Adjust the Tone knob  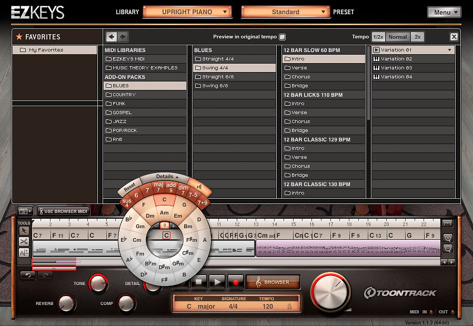tap(98, 283)
